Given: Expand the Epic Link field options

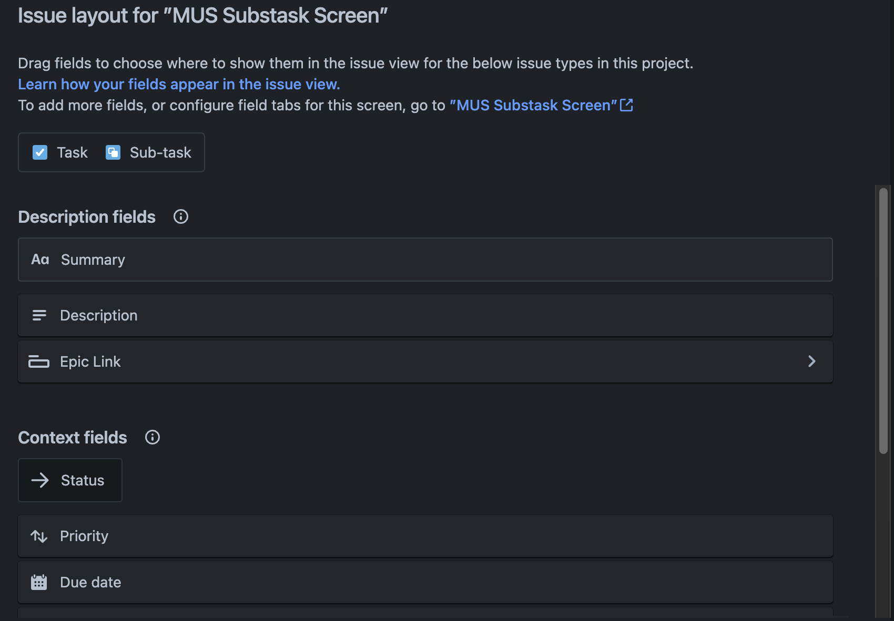Looking at the screenshot, I should pos(812,361).
